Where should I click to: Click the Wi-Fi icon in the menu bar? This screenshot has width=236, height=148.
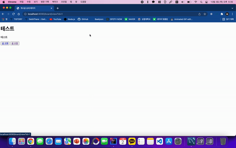pyautogui.click(x=195, y=2)
